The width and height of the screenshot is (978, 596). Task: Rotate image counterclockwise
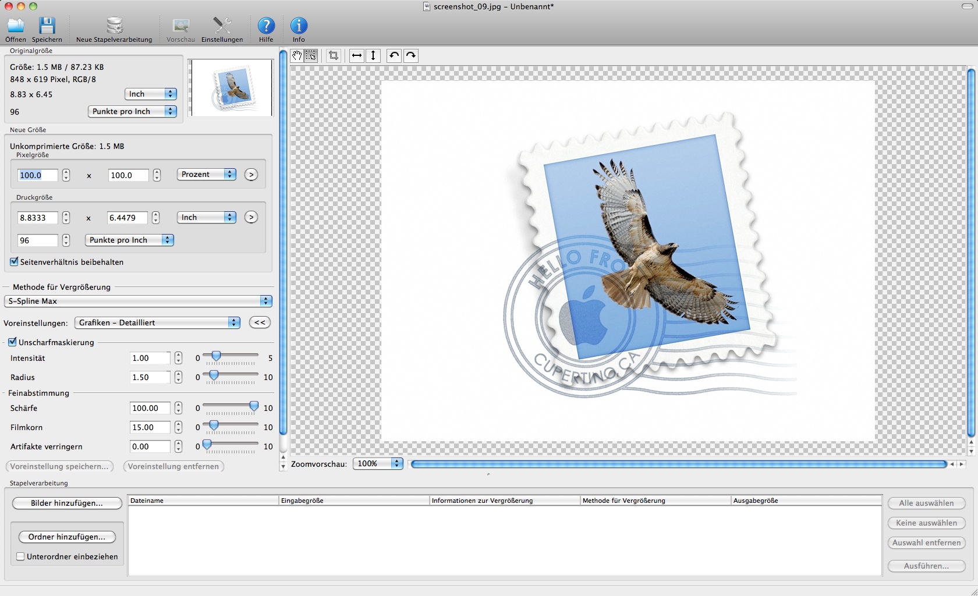(394, 56)
